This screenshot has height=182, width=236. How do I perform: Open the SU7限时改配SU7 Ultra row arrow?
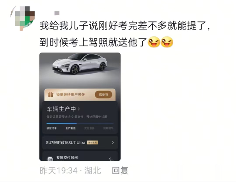tap(113, 143)
